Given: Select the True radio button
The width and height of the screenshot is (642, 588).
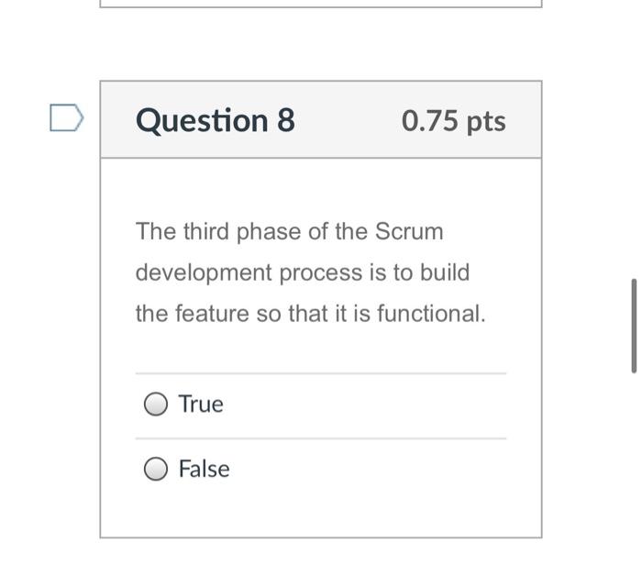Looking at the screenshot, I should pyautogui.click(x=156, y=405).
